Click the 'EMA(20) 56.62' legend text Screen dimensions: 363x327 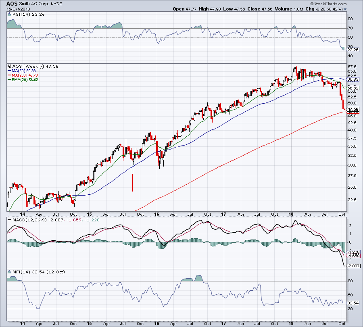tap(25, 79)
